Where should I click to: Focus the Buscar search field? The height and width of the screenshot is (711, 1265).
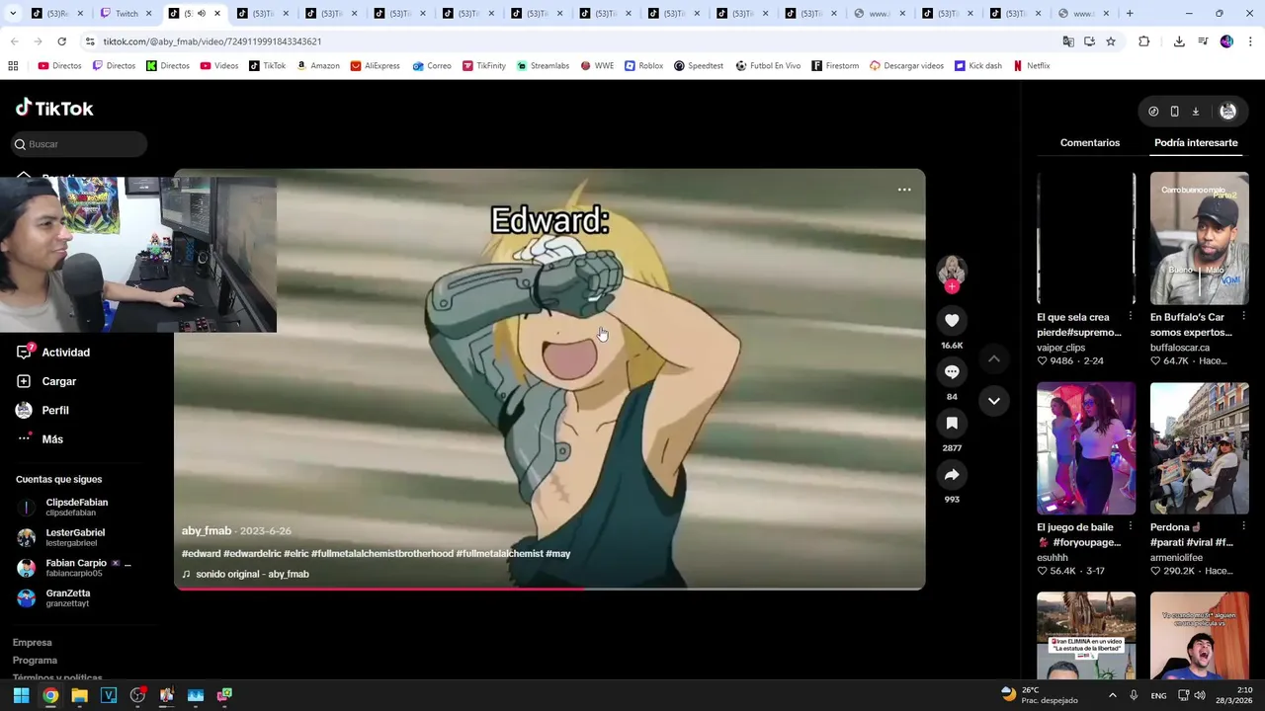(x=80, y=144)
